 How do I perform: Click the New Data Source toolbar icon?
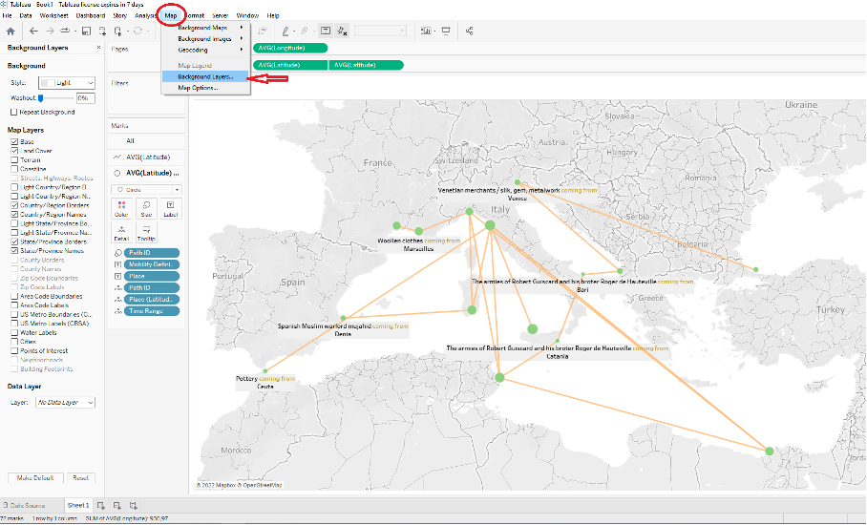tap(102, 31)
